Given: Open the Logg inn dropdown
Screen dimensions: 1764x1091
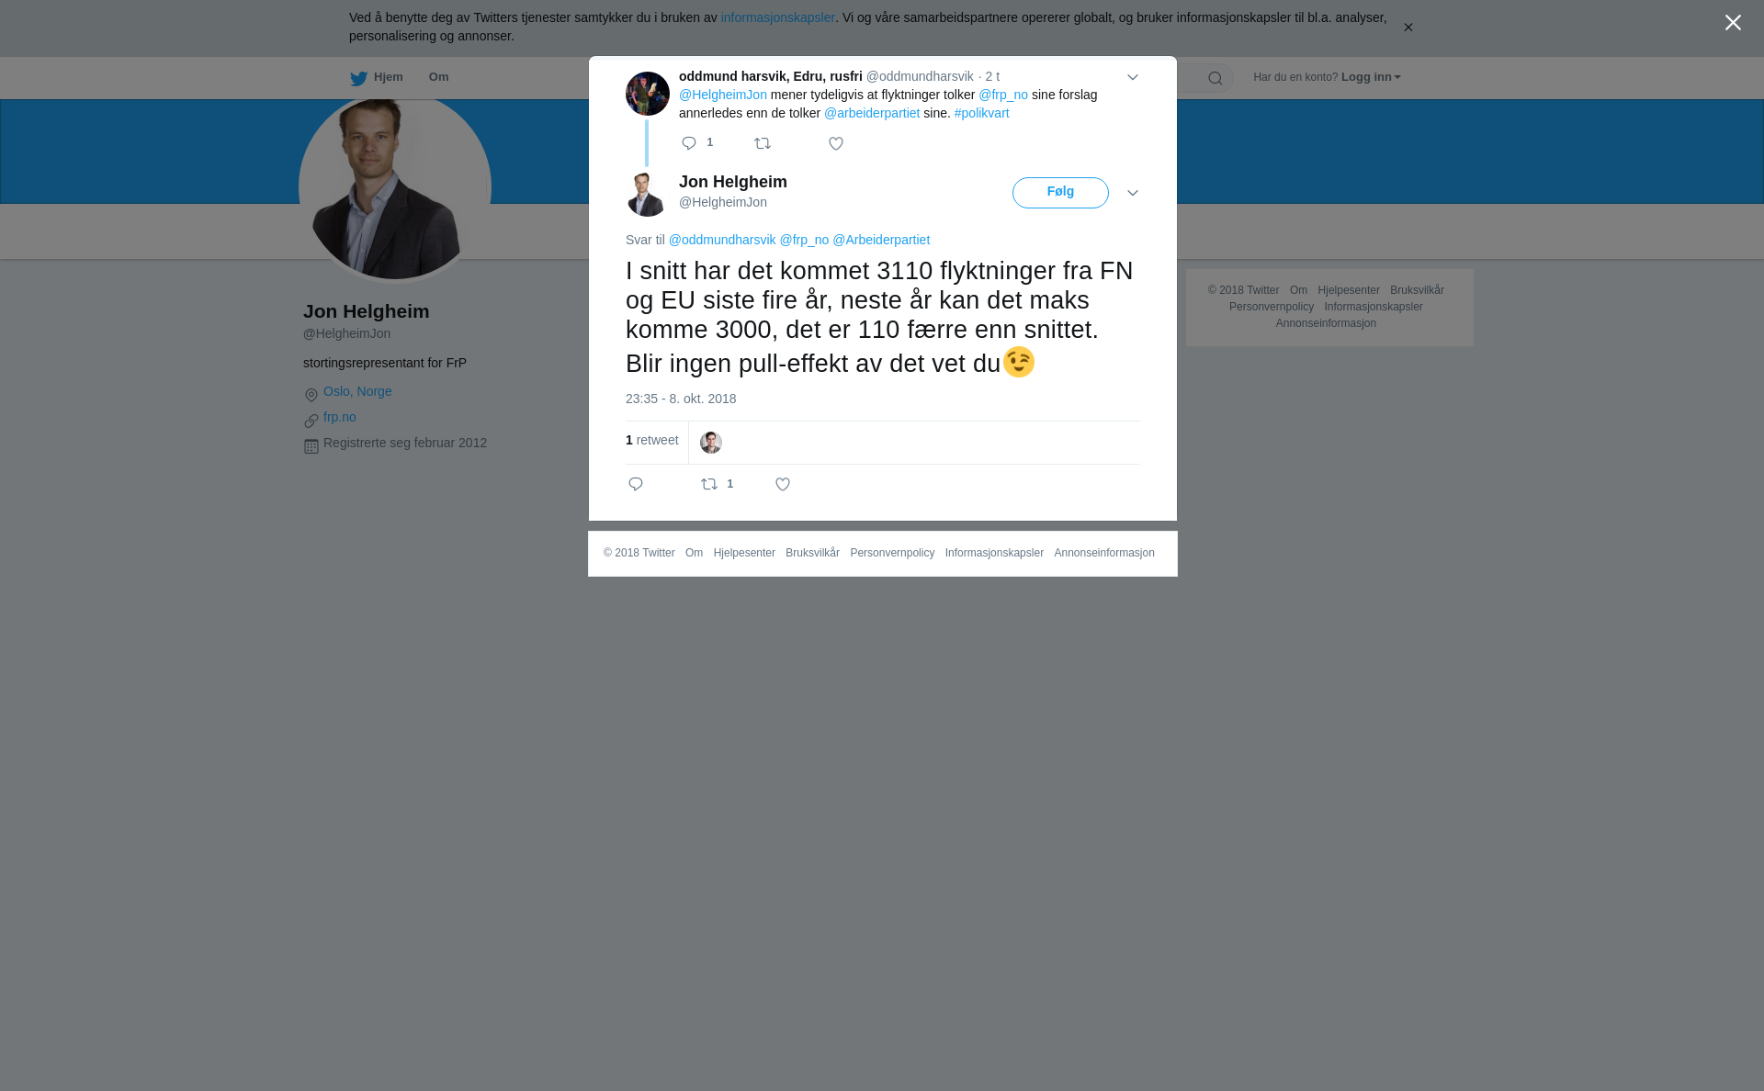Looking at the screenshot, I should coord(1371,77).
